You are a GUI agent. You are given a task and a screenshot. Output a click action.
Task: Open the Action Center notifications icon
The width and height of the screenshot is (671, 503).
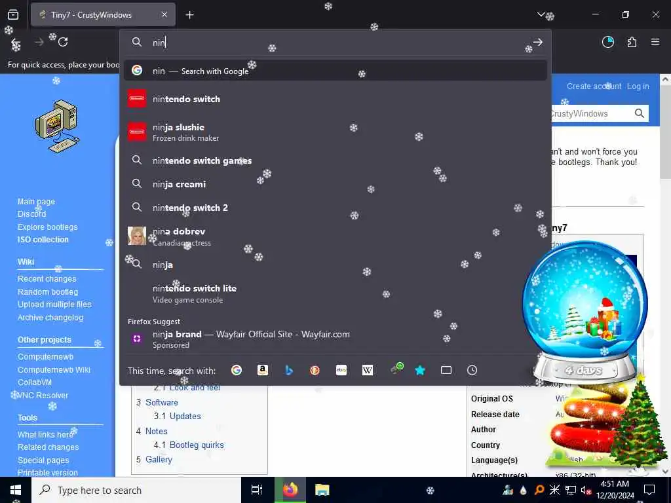[x=649, y=490]
